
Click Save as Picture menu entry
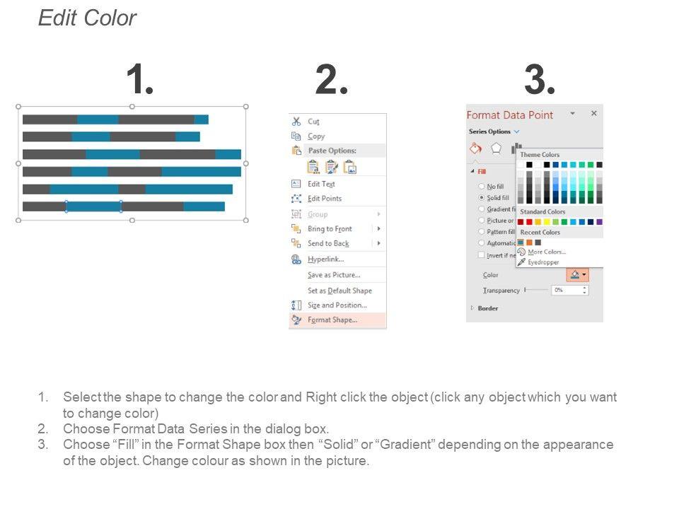click(334, 275)
